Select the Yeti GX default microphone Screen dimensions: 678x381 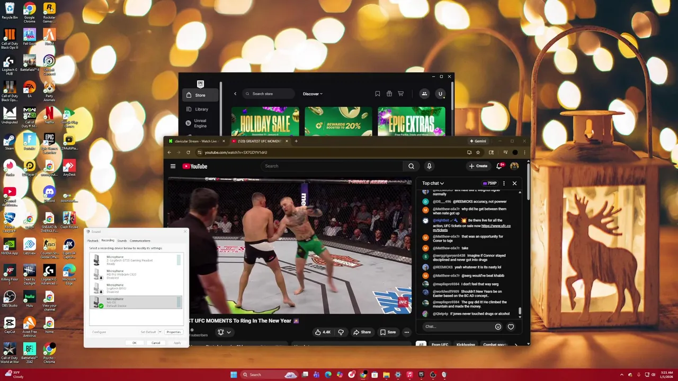[135, 302]
